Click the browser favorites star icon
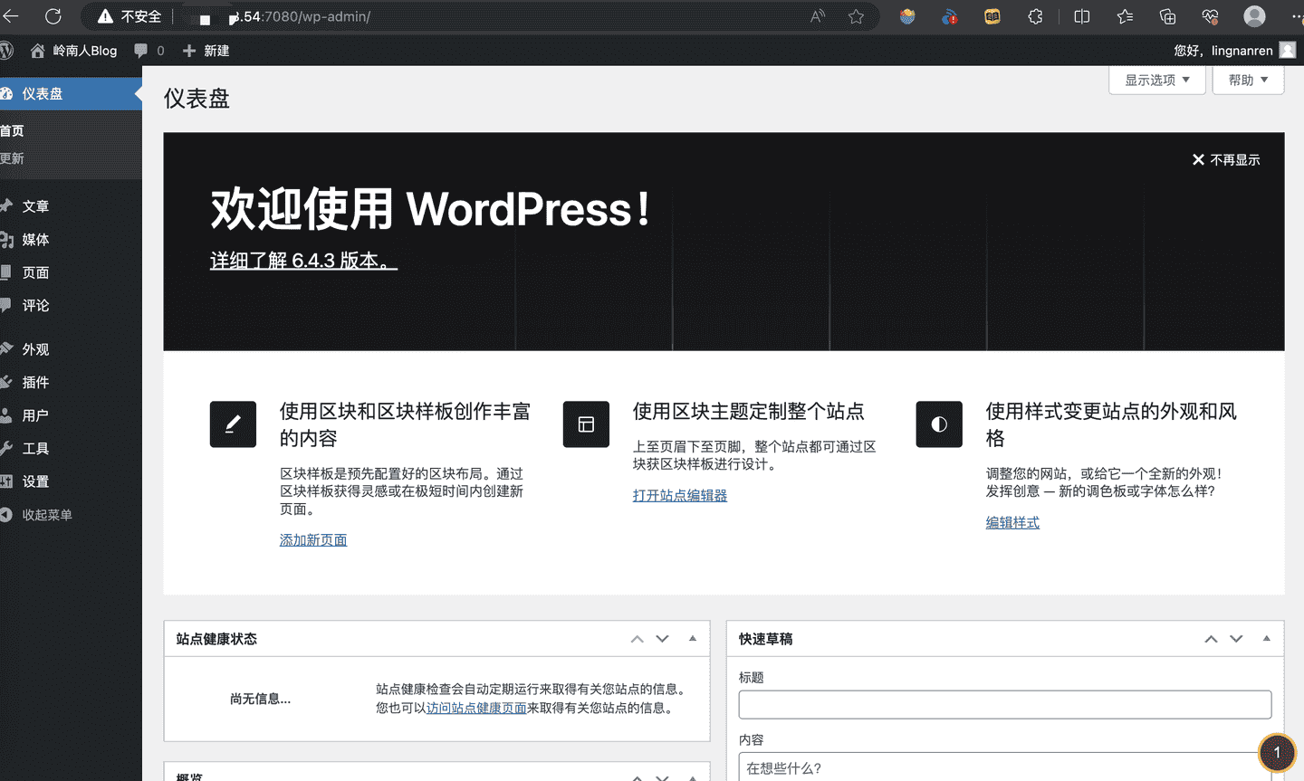 pyautogui.click(x=856, y=16)
